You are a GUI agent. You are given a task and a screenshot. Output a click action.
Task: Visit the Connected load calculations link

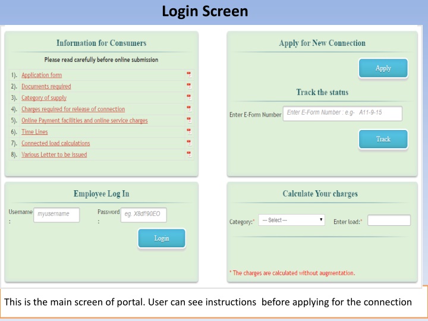point(56,143)
